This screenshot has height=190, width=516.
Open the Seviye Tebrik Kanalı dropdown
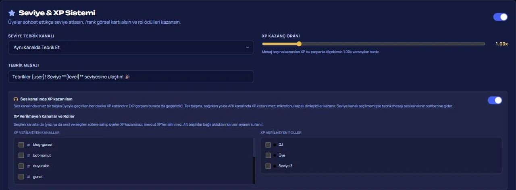[131, 47]
